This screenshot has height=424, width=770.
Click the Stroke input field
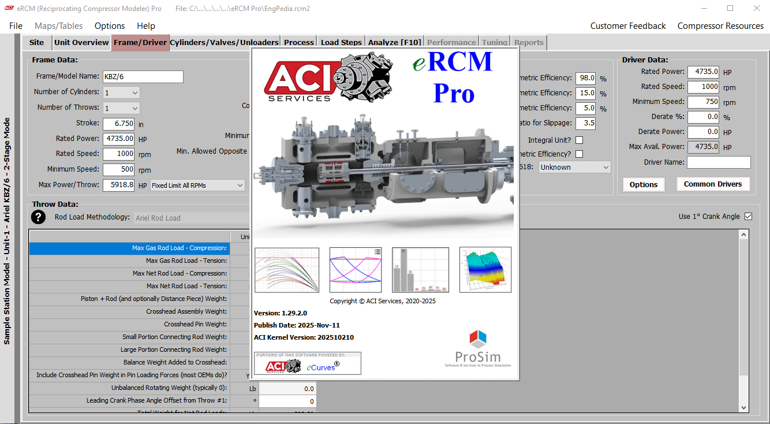[x=118, y=123]
